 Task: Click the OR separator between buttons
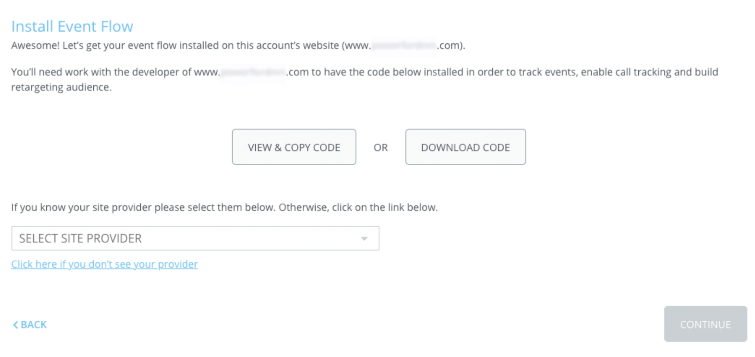pyautogui.click(x=380, y=147)
